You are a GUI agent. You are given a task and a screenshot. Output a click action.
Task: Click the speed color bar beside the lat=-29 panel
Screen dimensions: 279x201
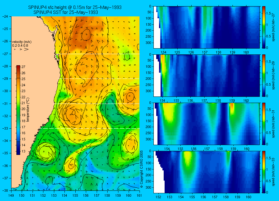tap(263, 75)
